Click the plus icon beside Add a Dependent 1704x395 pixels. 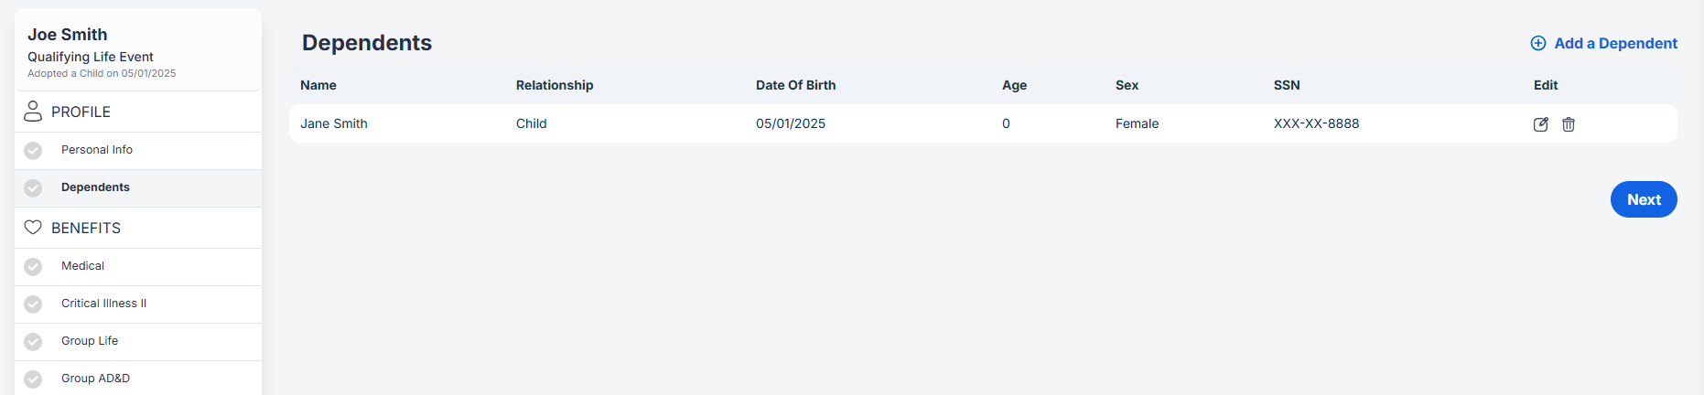[1538, 43]
